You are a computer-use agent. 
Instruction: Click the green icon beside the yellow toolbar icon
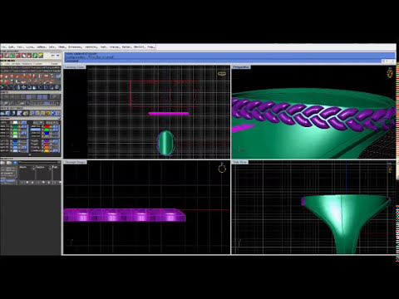[x=35, y=56]
